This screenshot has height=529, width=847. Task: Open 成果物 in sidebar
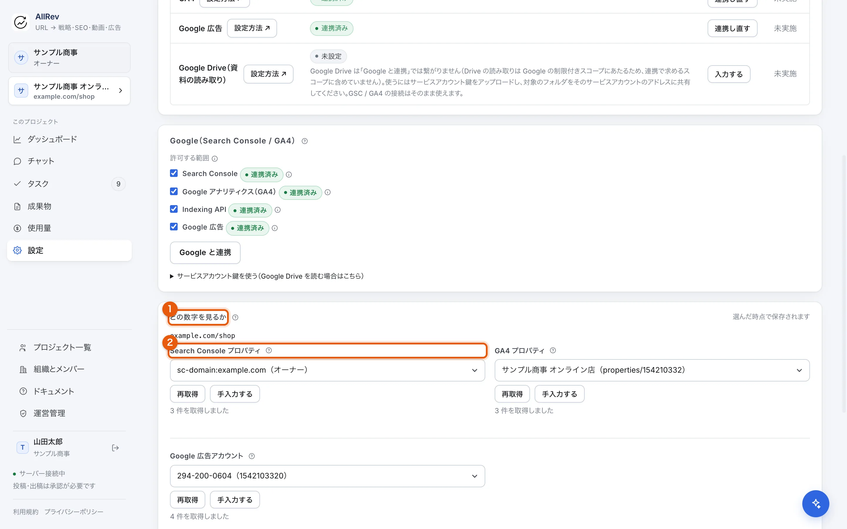69,206
